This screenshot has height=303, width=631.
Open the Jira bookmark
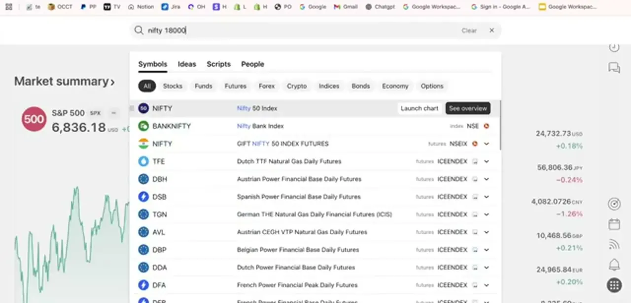tap(171, 7)
